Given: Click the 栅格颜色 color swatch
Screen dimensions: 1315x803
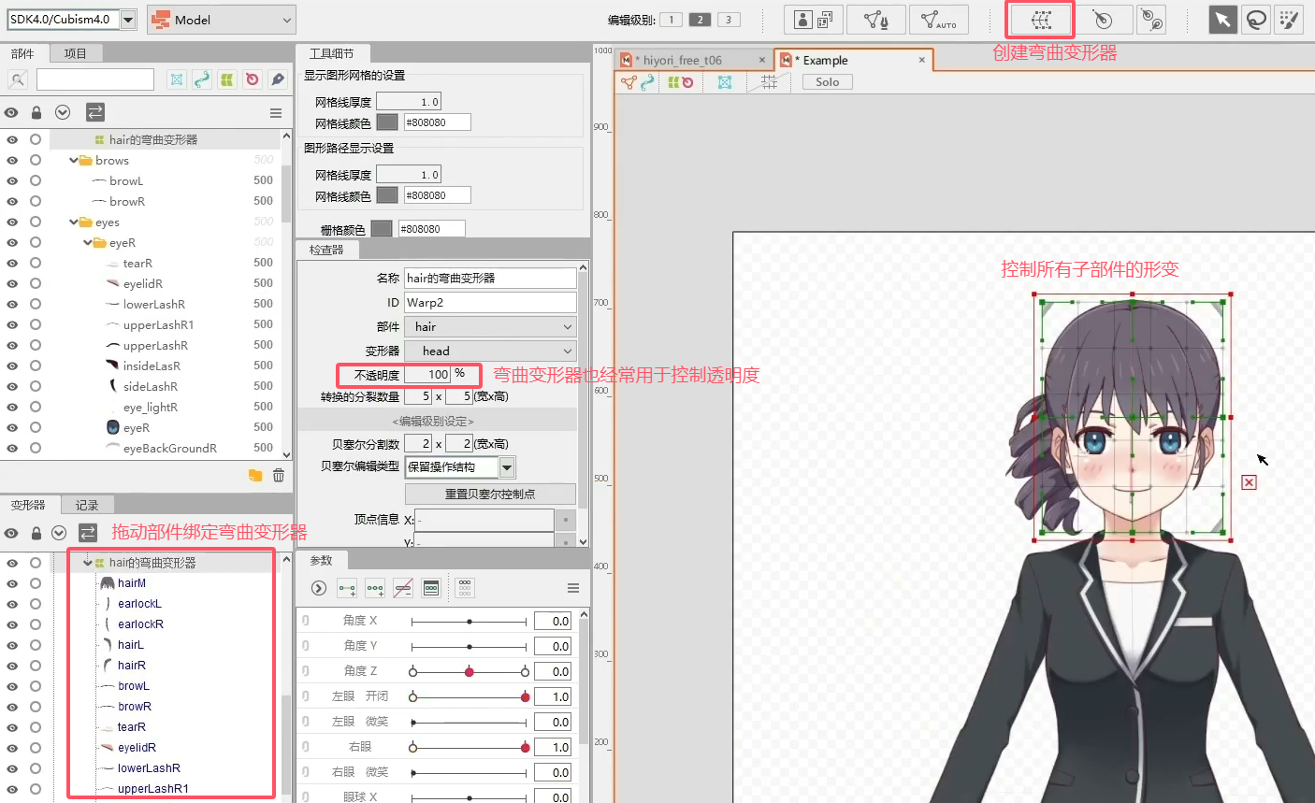Looking at the screenshot, I should click(x=382, y=229).
